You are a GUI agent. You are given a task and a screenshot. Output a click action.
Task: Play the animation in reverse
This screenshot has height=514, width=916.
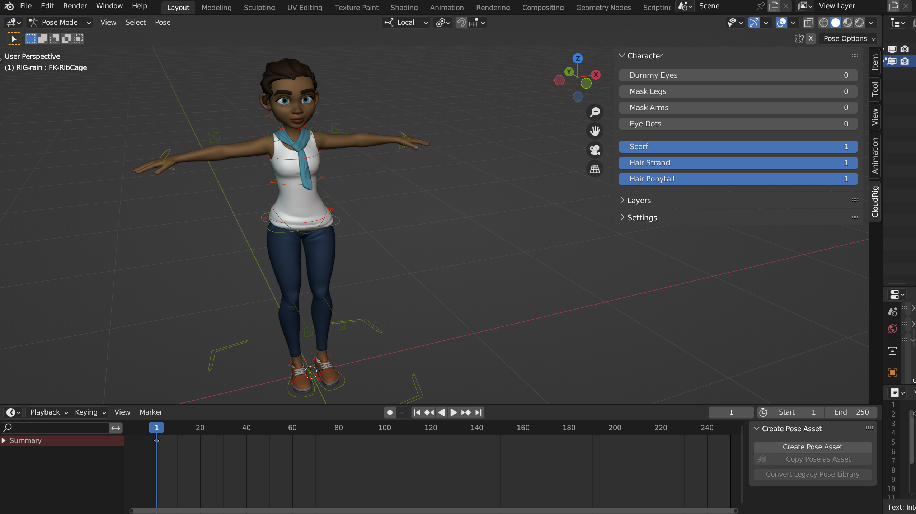[441, 412]
